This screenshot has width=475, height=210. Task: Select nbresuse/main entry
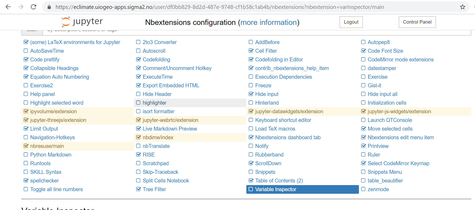tap(47, 146)
